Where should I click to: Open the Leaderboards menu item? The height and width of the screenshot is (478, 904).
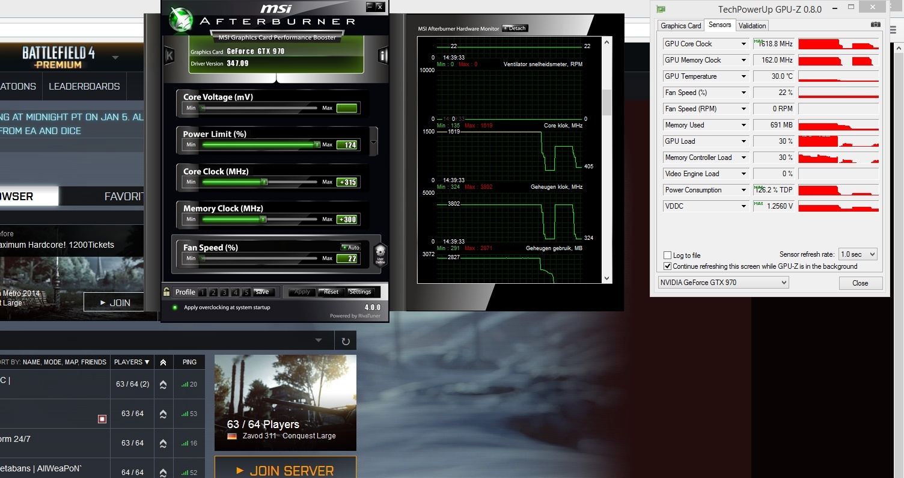point(84,86)
